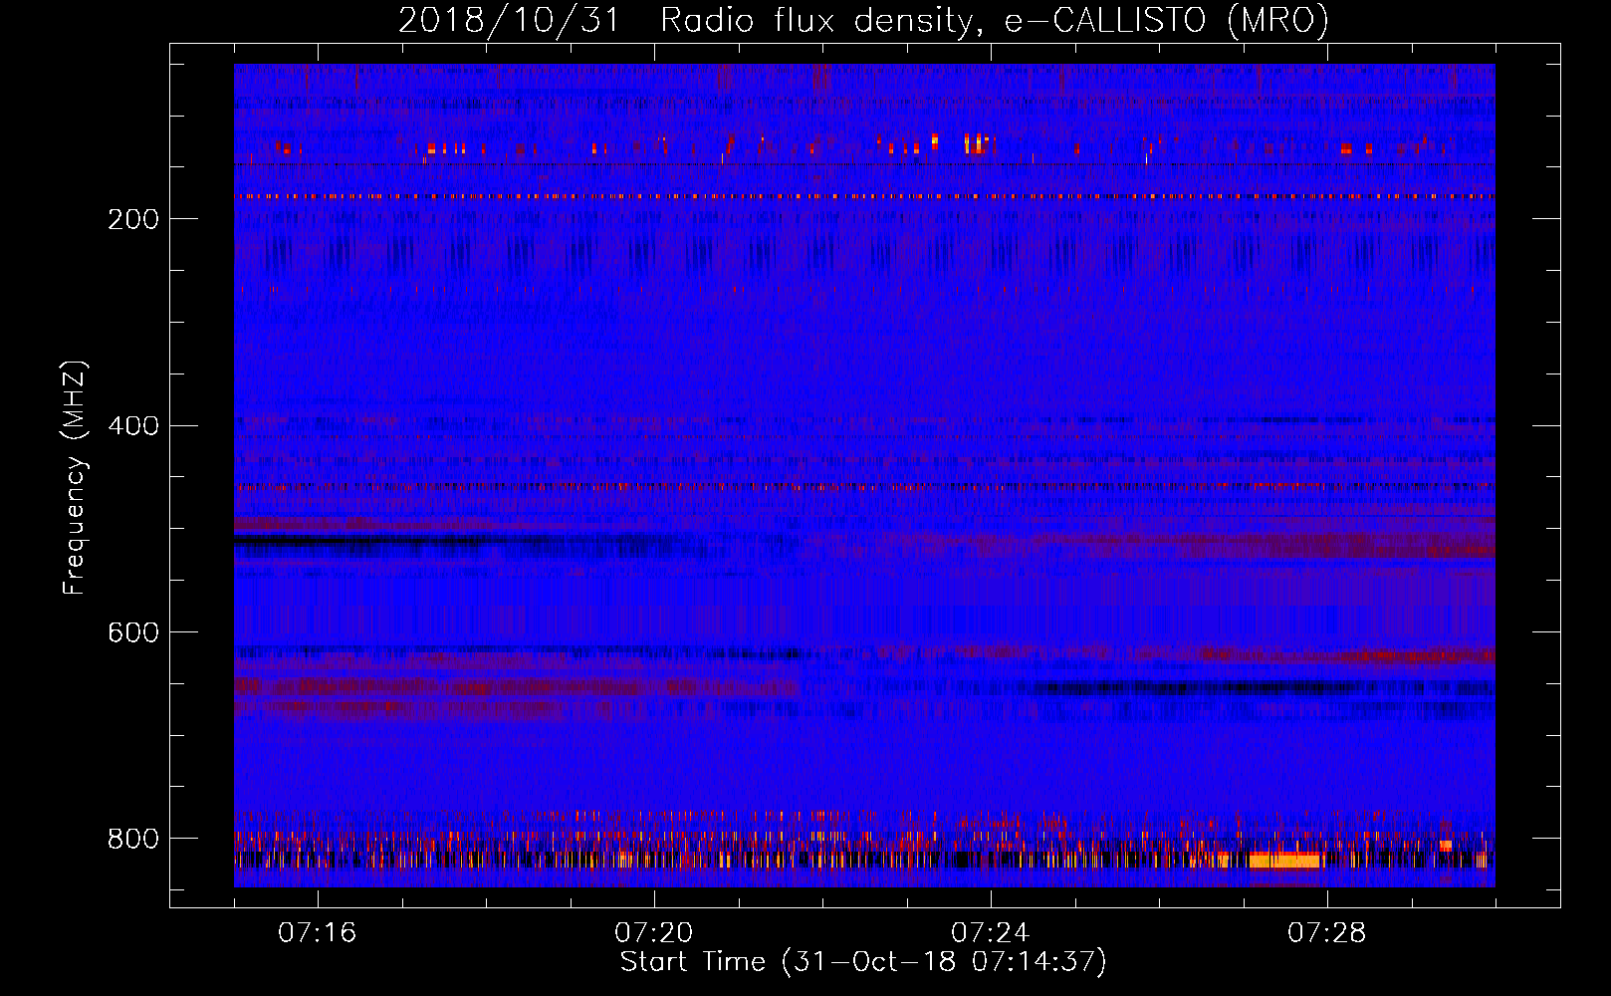
Task: Click the 800 frequency tick label
Action: [x=133, y=839]
